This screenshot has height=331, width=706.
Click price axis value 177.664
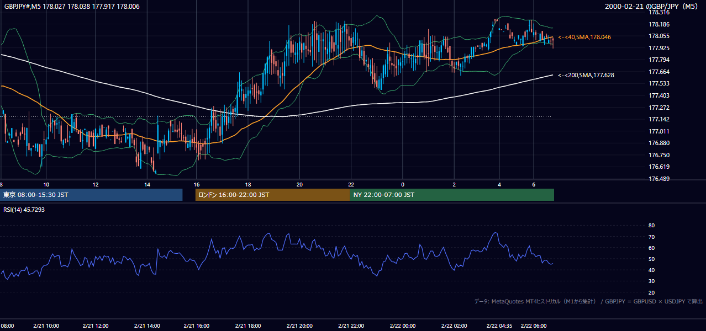(x=658, y=72)
